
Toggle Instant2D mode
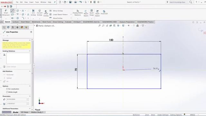(x=104, y=12)
